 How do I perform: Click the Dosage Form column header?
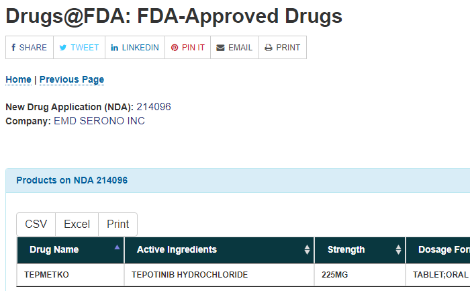coord(438,249)
